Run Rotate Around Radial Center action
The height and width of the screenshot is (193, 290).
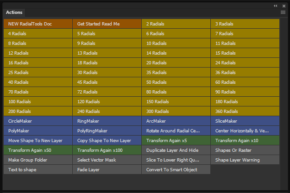[176, 131]
